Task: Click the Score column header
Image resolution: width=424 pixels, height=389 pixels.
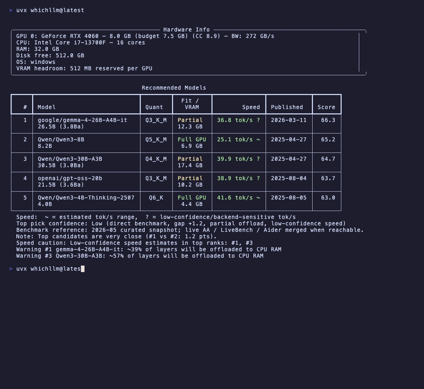Action: coord(326,107)
